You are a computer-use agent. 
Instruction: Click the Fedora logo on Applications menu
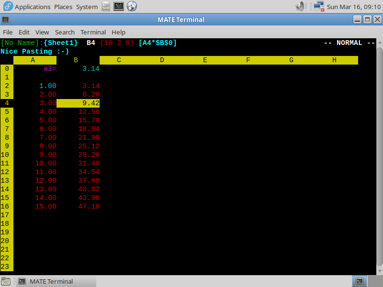pos(7,7)
